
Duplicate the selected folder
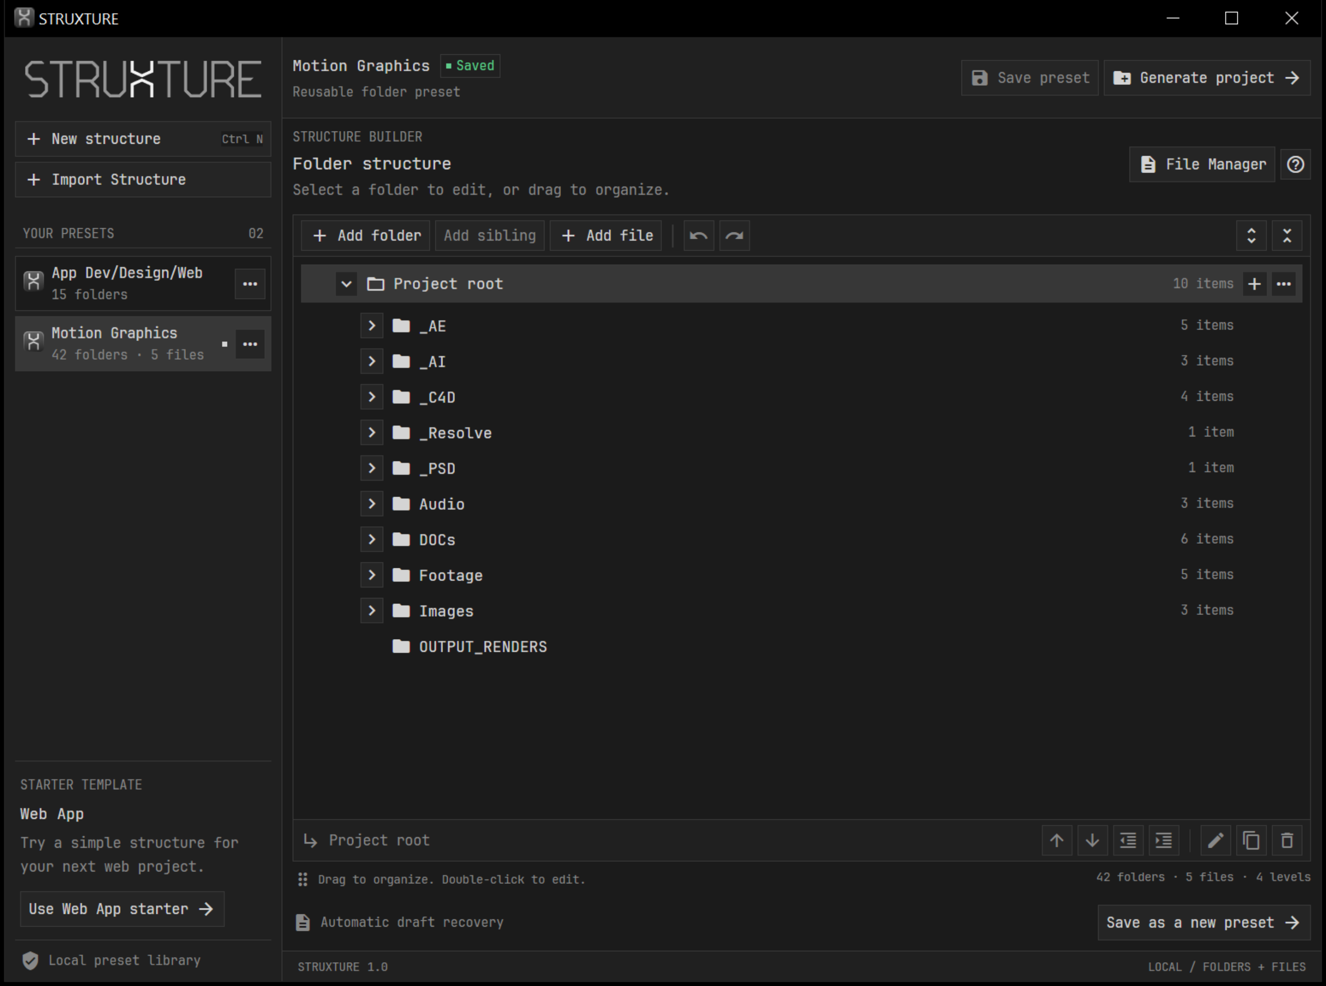pyautogui.click(x=1252, y=840)
